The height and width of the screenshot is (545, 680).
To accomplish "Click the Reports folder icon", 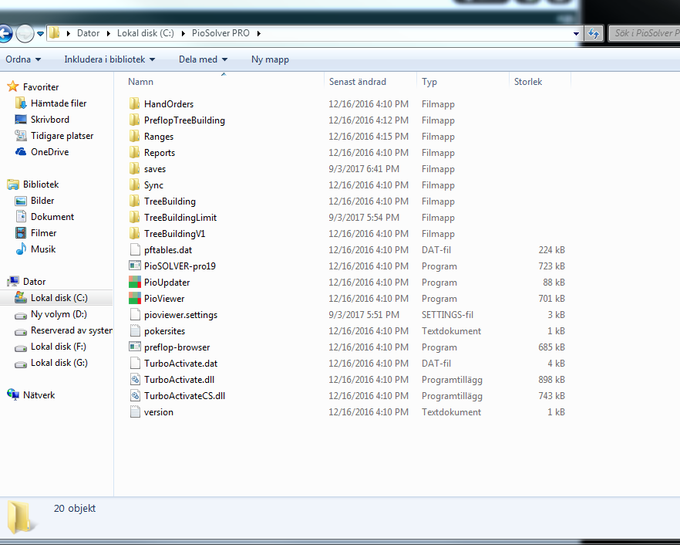I will point(134,152).
